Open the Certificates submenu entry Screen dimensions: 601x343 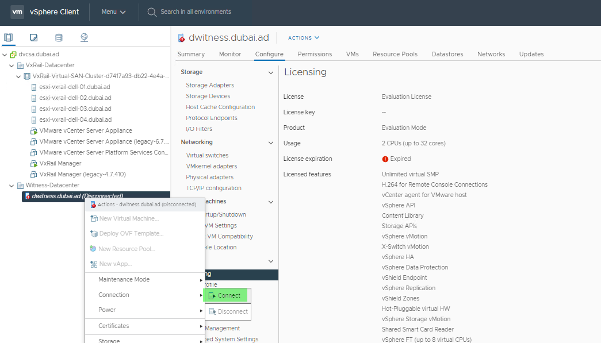point(145,326)
